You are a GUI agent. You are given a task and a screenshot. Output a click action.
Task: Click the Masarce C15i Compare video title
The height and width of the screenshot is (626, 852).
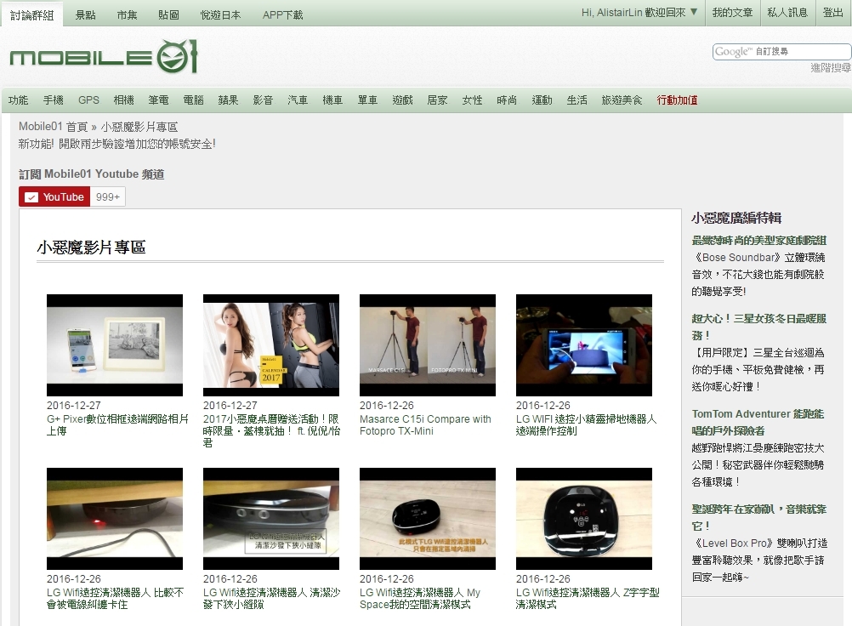[x=425, y=425]
